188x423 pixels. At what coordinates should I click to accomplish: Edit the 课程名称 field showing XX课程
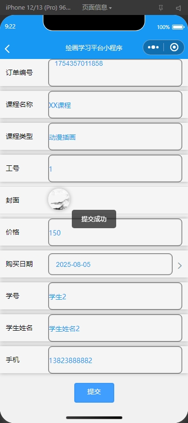(115, 105)
